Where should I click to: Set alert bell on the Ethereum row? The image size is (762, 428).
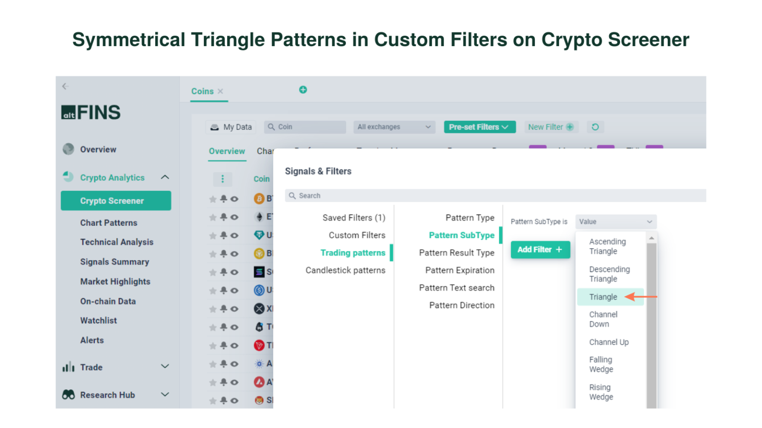[223, 217]
